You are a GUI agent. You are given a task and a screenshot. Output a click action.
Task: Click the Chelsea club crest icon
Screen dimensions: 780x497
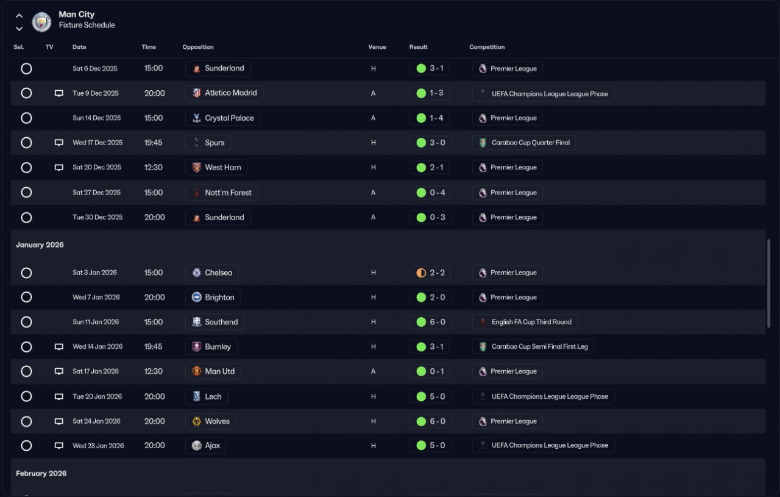(x=196, y=273)
